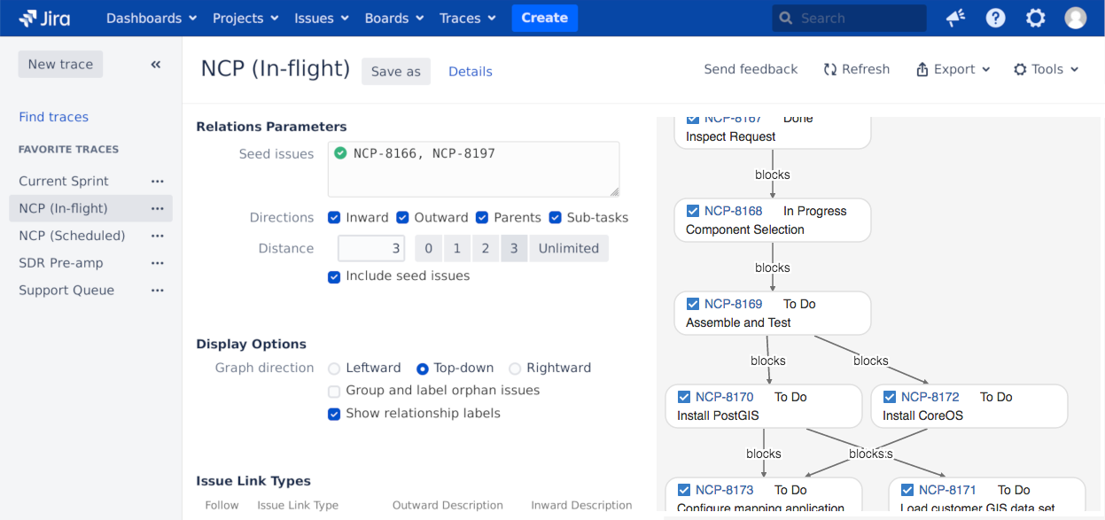Open the help question mark icon
The height and width of the screenshot is (520, 1105).
click(996, 18)
